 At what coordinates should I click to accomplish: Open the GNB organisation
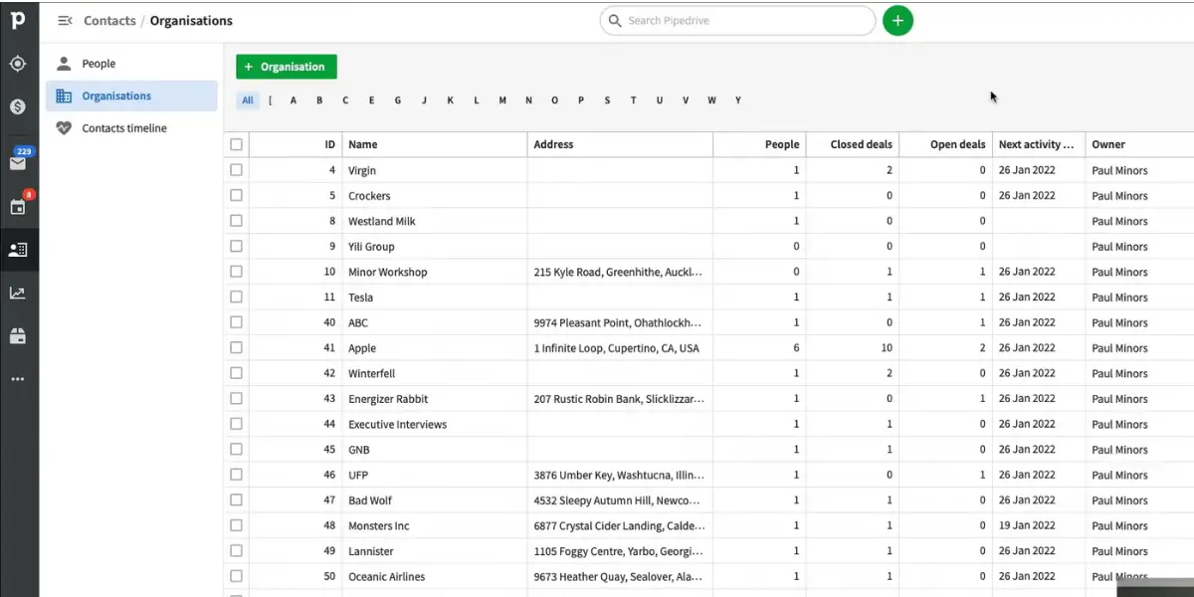tap(359, 450)
